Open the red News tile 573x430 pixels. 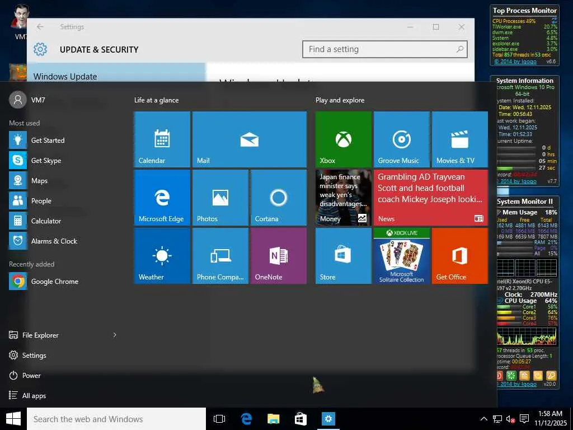coord(430,198)
